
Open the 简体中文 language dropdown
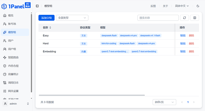pos(182,6)
